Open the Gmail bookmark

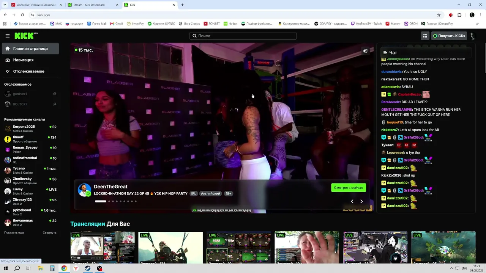[117, 24]
